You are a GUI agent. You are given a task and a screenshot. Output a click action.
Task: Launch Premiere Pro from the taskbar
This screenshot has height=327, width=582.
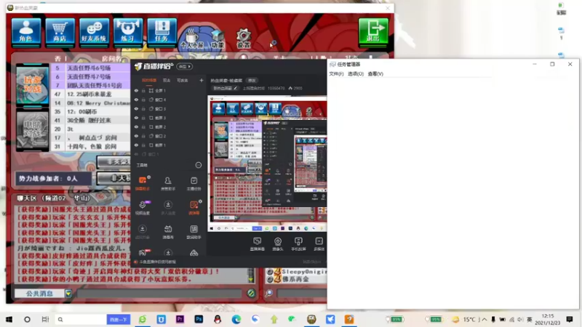pyautogui.click(x=180, y=319)
